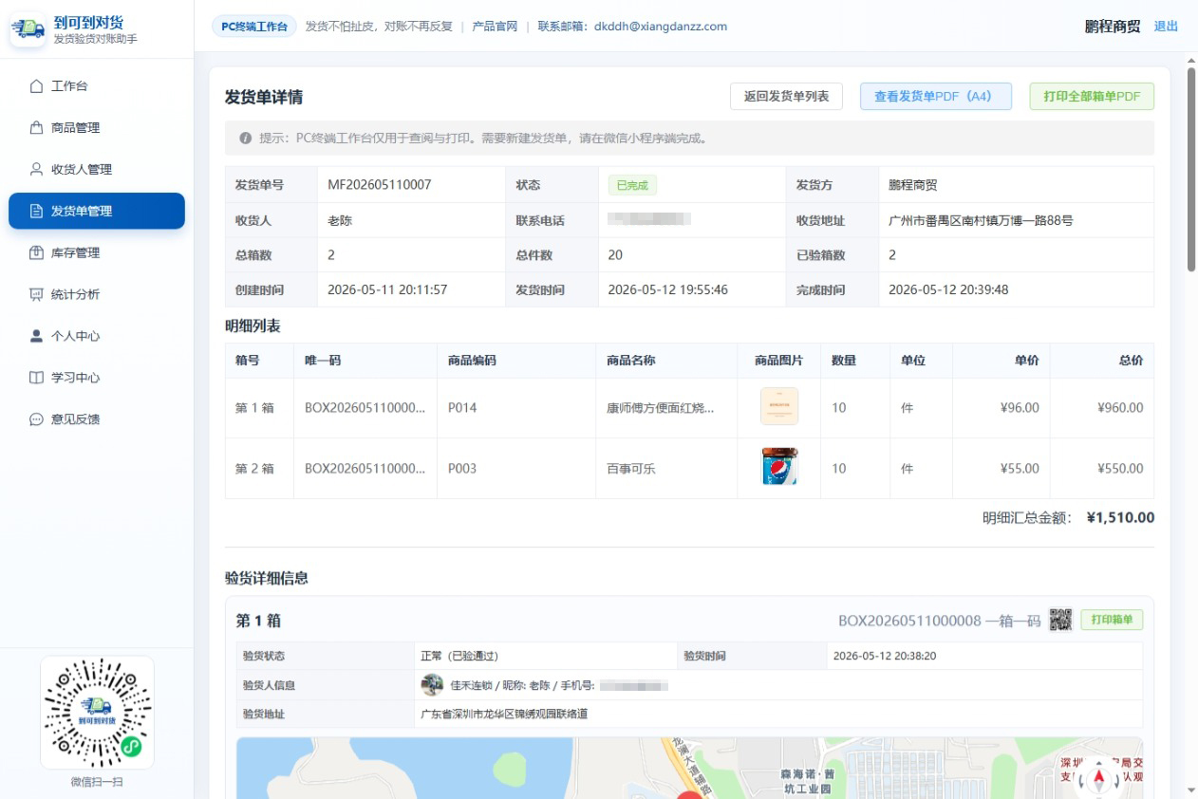This screenshot has width=1198, height=799.
Task: Click order number MF202605110007
Action: (x=380, y=185)
